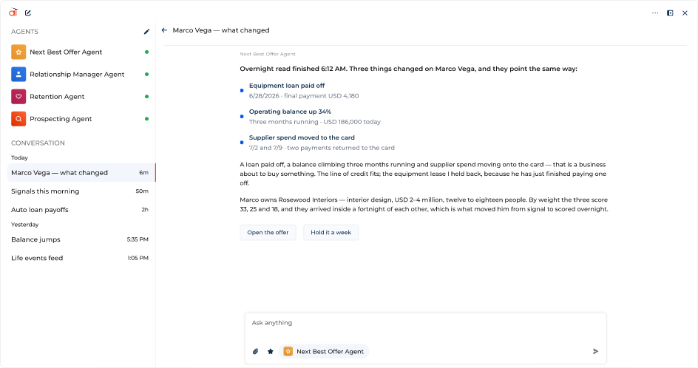Open the three-dot more options menu

(x=655, y=13)
